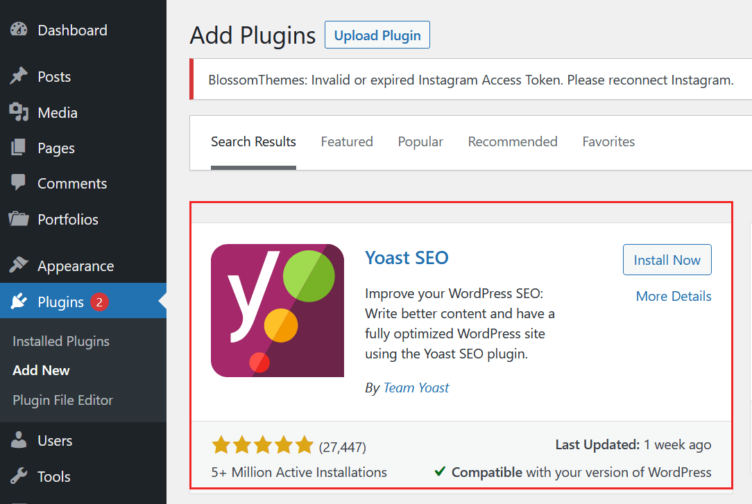Switch to the Featured tab
The width and height of the screenshot is (752, 504).
point(347,141)
